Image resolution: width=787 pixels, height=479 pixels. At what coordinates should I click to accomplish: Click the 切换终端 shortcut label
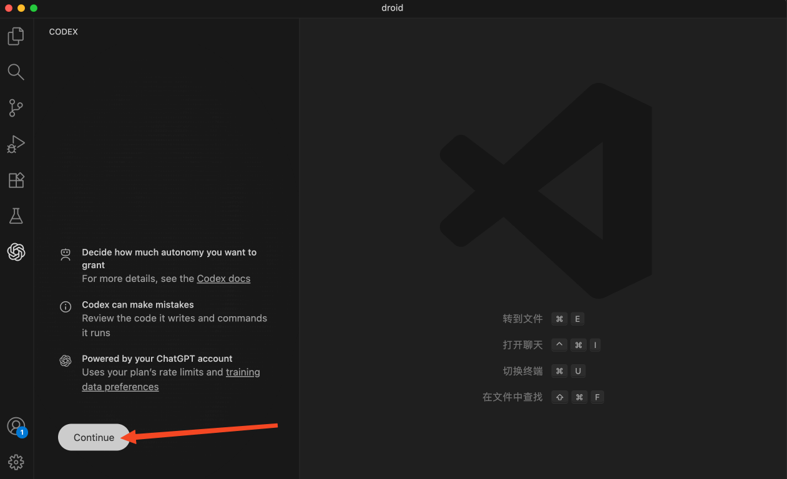[523, 371]
